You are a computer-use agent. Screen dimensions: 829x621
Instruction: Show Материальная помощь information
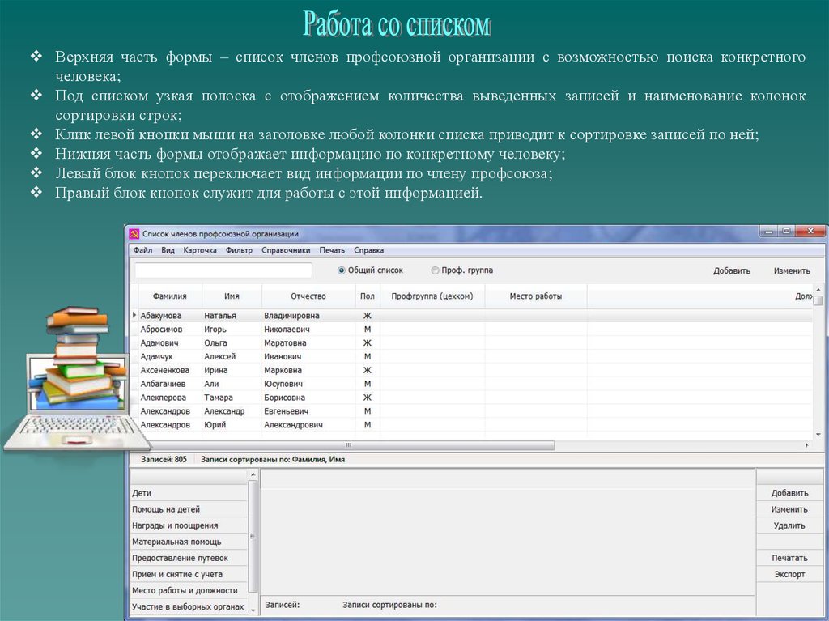176,542
